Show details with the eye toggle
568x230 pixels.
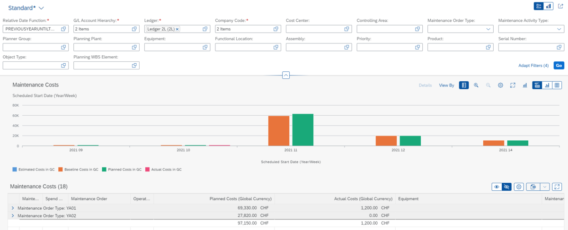pos(497,187)
